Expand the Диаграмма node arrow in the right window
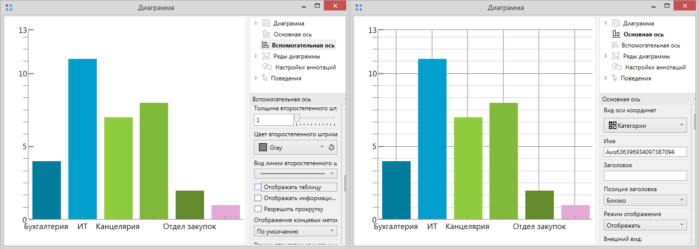699x249 pixels. click(606, 23)
